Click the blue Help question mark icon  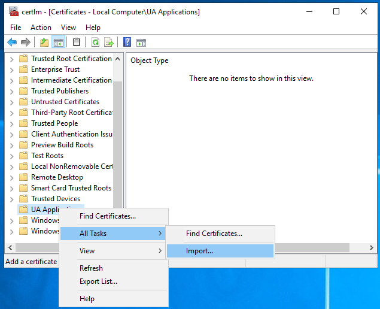127,42
